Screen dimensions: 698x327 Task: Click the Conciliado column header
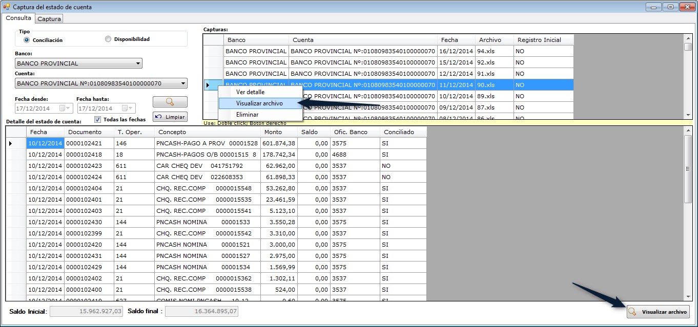pos(404,132)
